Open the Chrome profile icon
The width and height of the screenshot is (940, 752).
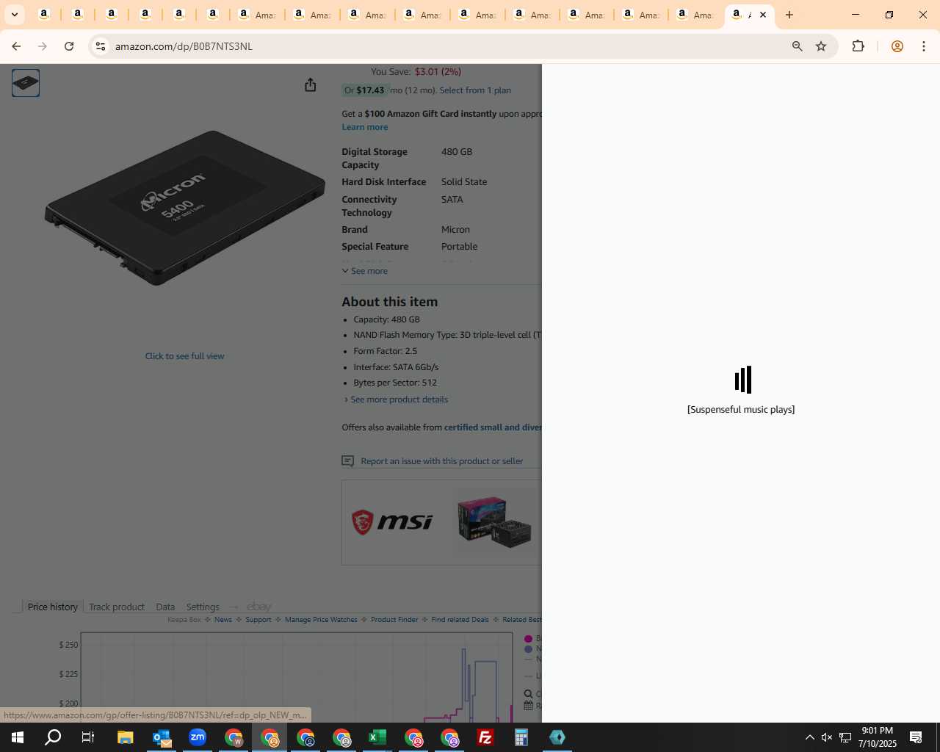(x=897, y=46)
